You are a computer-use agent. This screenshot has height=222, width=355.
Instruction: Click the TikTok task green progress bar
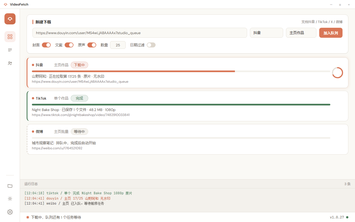(x=181, y=105)
